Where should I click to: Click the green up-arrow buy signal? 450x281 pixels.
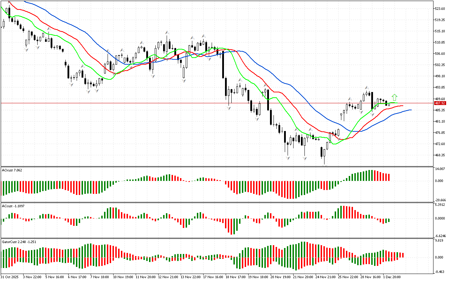click(x=394, y=97)
